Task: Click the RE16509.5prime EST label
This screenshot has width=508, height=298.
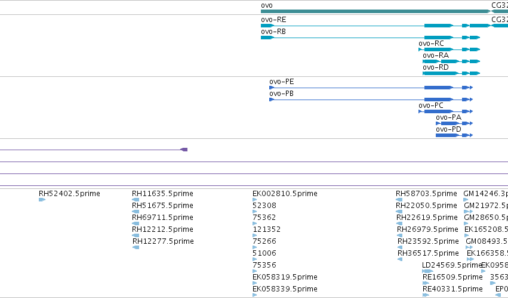Action: tap(452, 277)
